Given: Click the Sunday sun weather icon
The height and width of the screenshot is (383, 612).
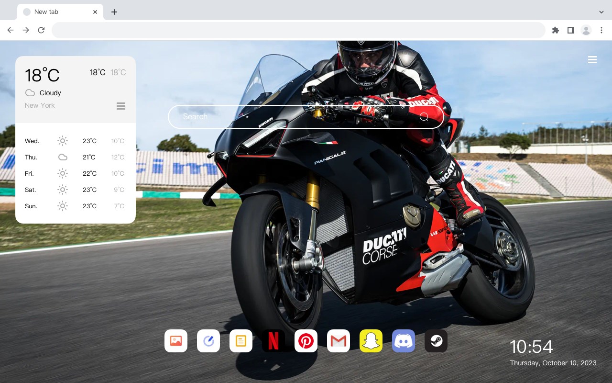Looking at the screenshot, I should 63,206.
